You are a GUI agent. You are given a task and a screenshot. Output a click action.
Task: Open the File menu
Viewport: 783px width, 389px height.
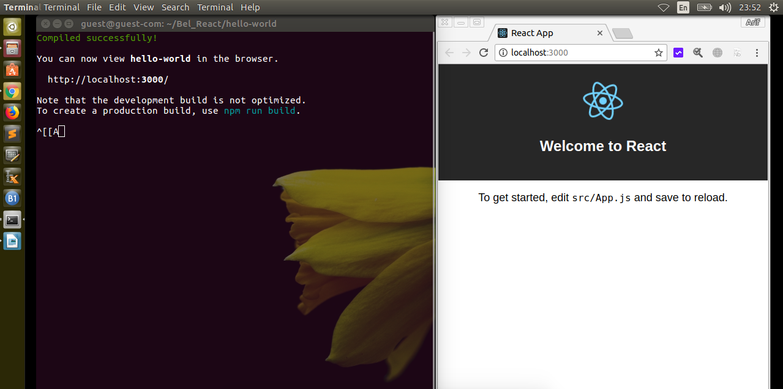94,7
